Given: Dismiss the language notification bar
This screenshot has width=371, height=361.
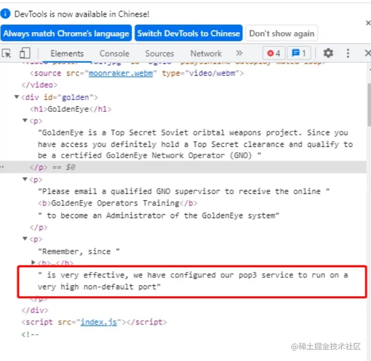Looking at the screenshot, I should (x=368, y=23).
